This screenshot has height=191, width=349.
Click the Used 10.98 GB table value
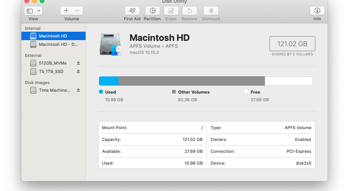pos(193,163)
